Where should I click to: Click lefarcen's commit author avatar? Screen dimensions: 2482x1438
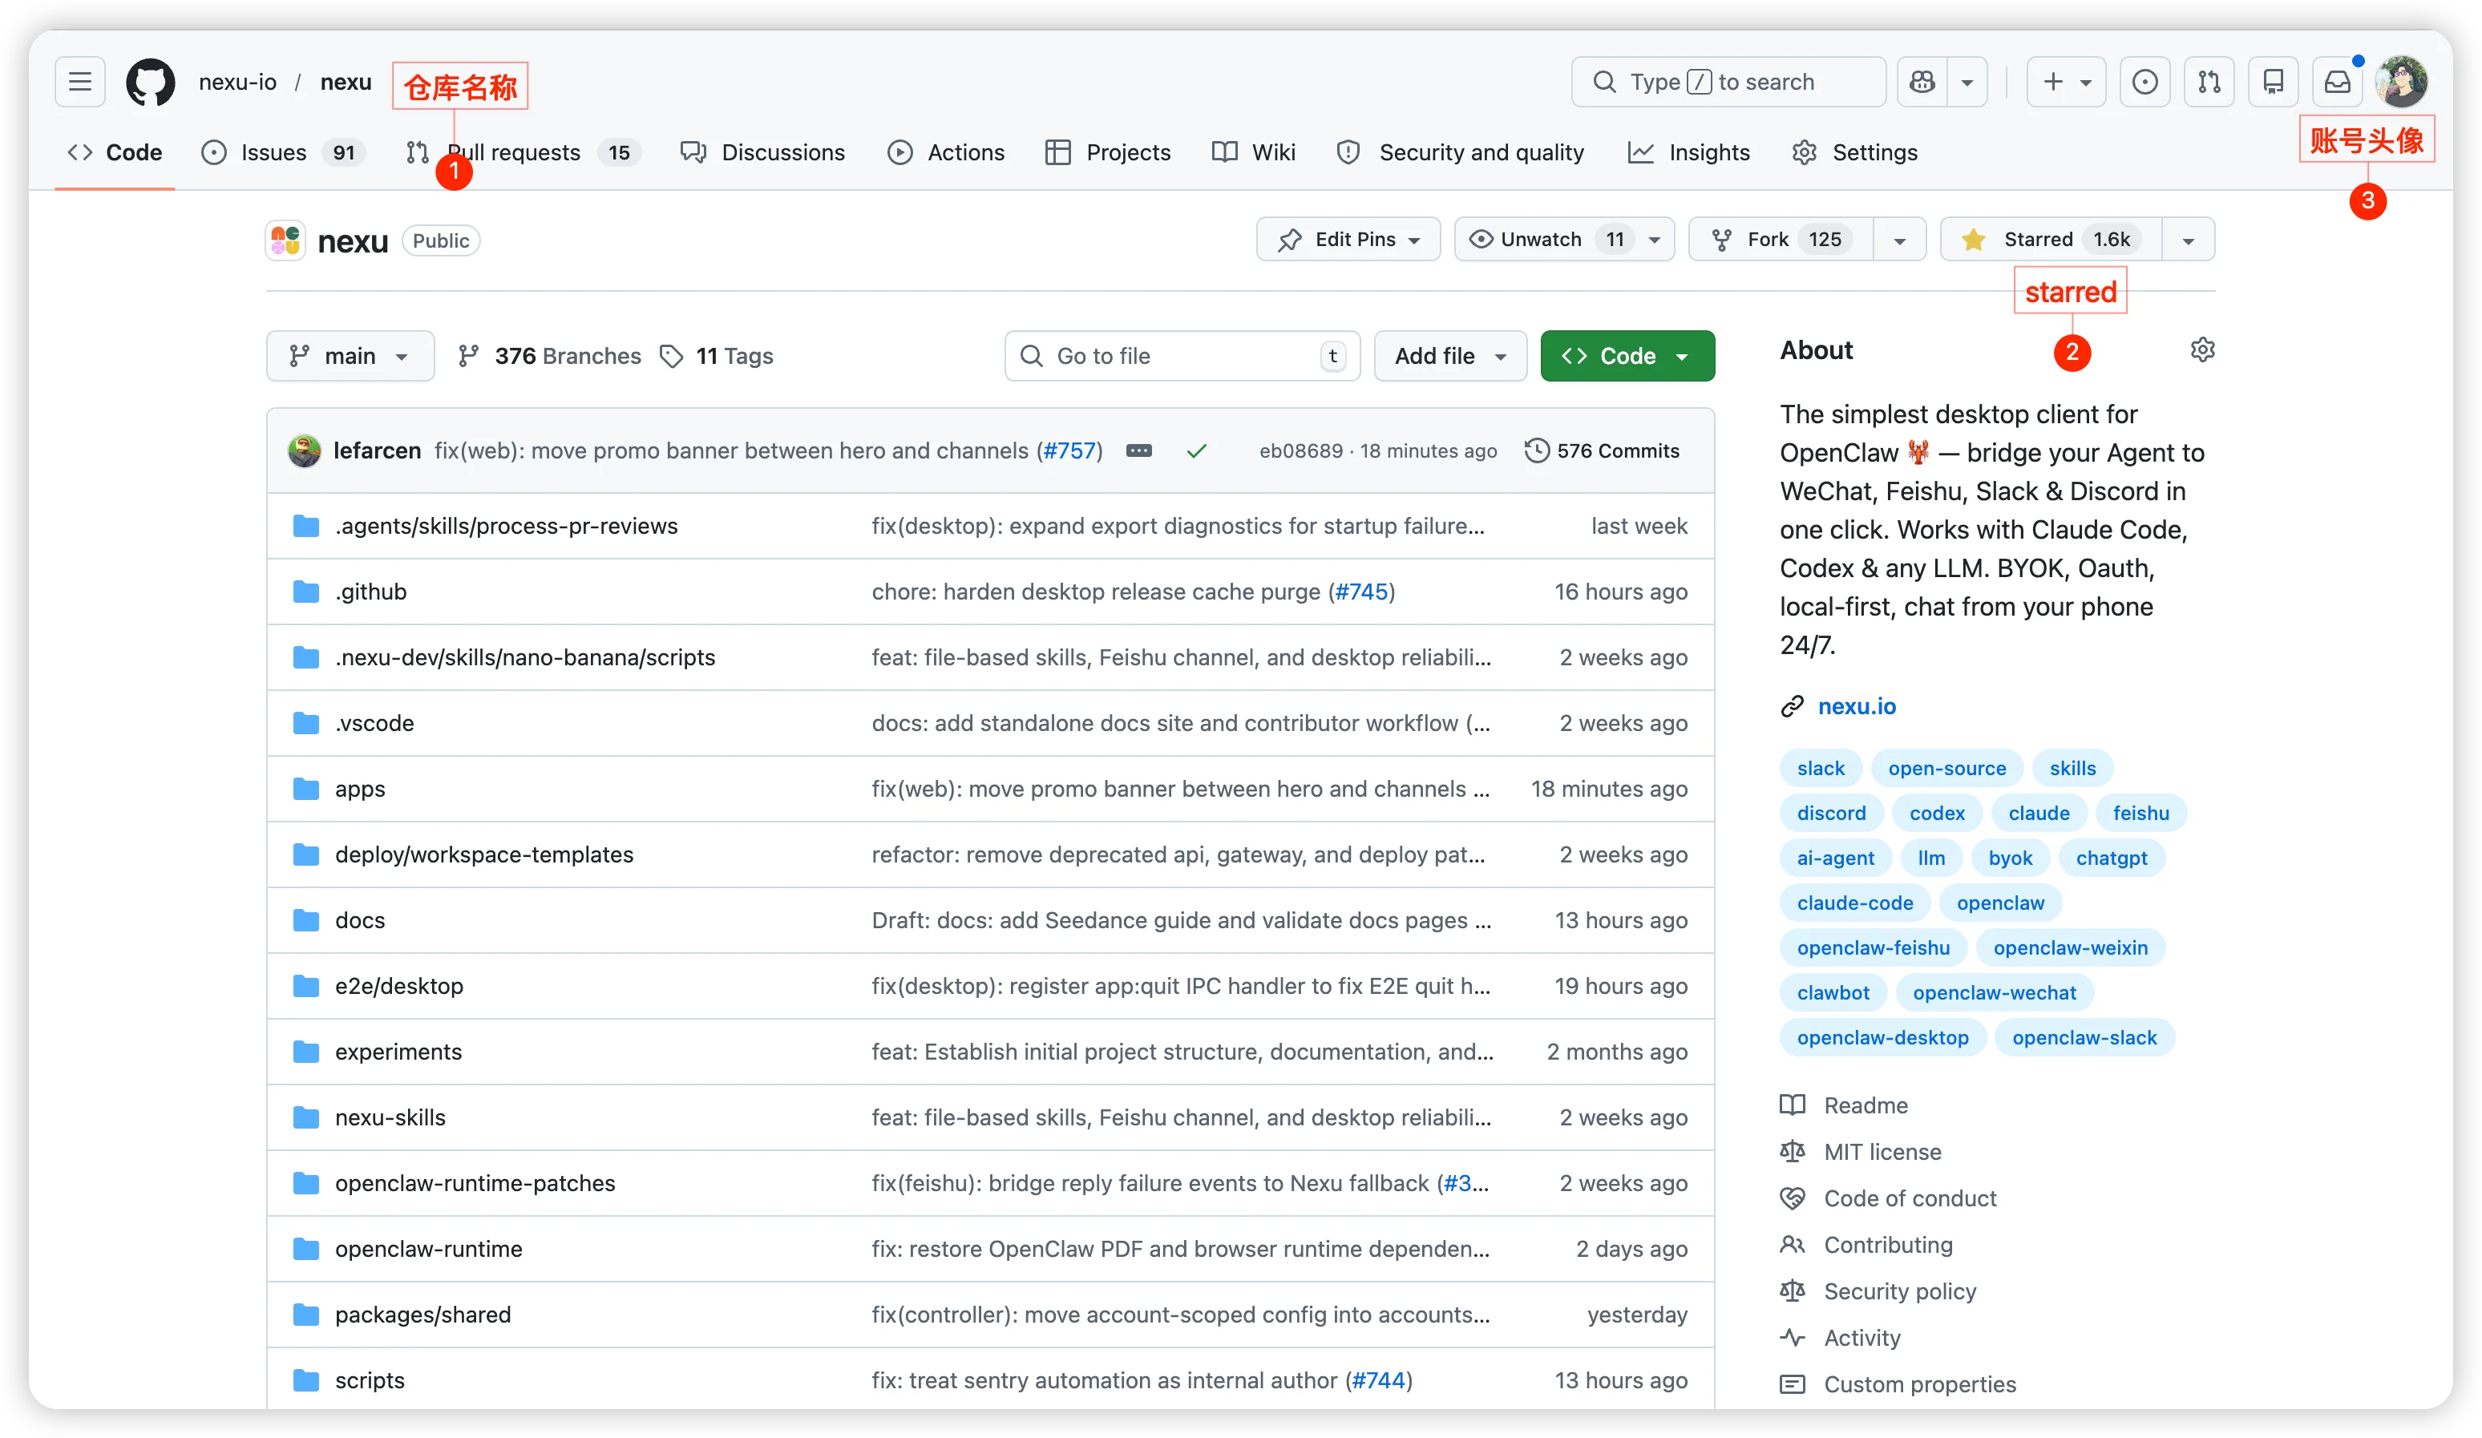tap(303, 450)
